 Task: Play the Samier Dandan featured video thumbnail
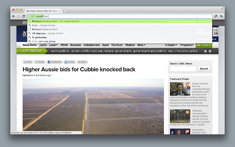click(180, 89)
